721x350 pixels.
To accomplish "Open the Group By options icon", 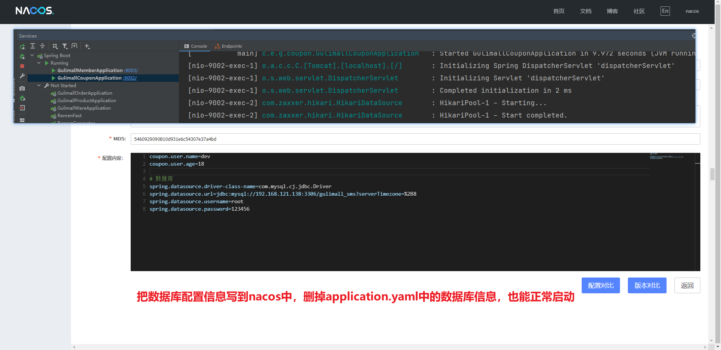I will click(x=55, y=46).
